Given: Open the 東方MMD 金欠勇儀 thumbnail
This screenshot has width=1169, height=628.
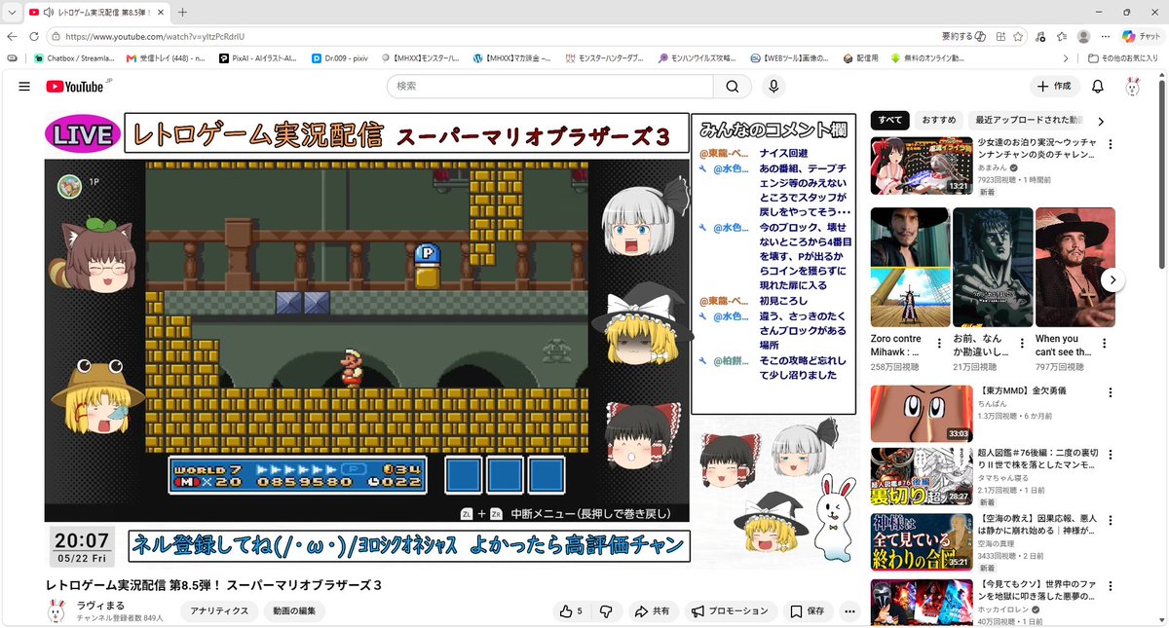Looking at the screenshot, I should 921,414.
